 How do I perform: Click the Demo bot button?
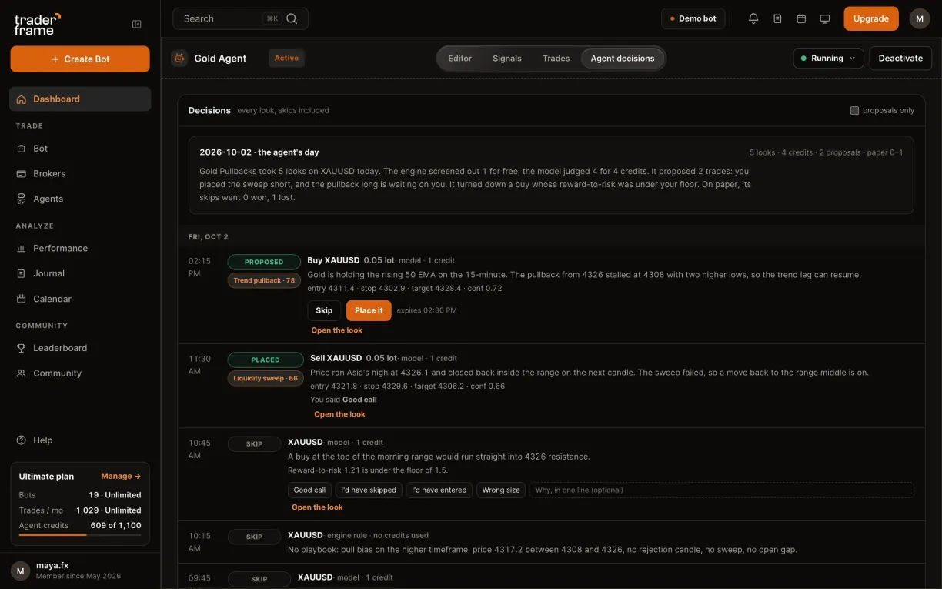693,18
